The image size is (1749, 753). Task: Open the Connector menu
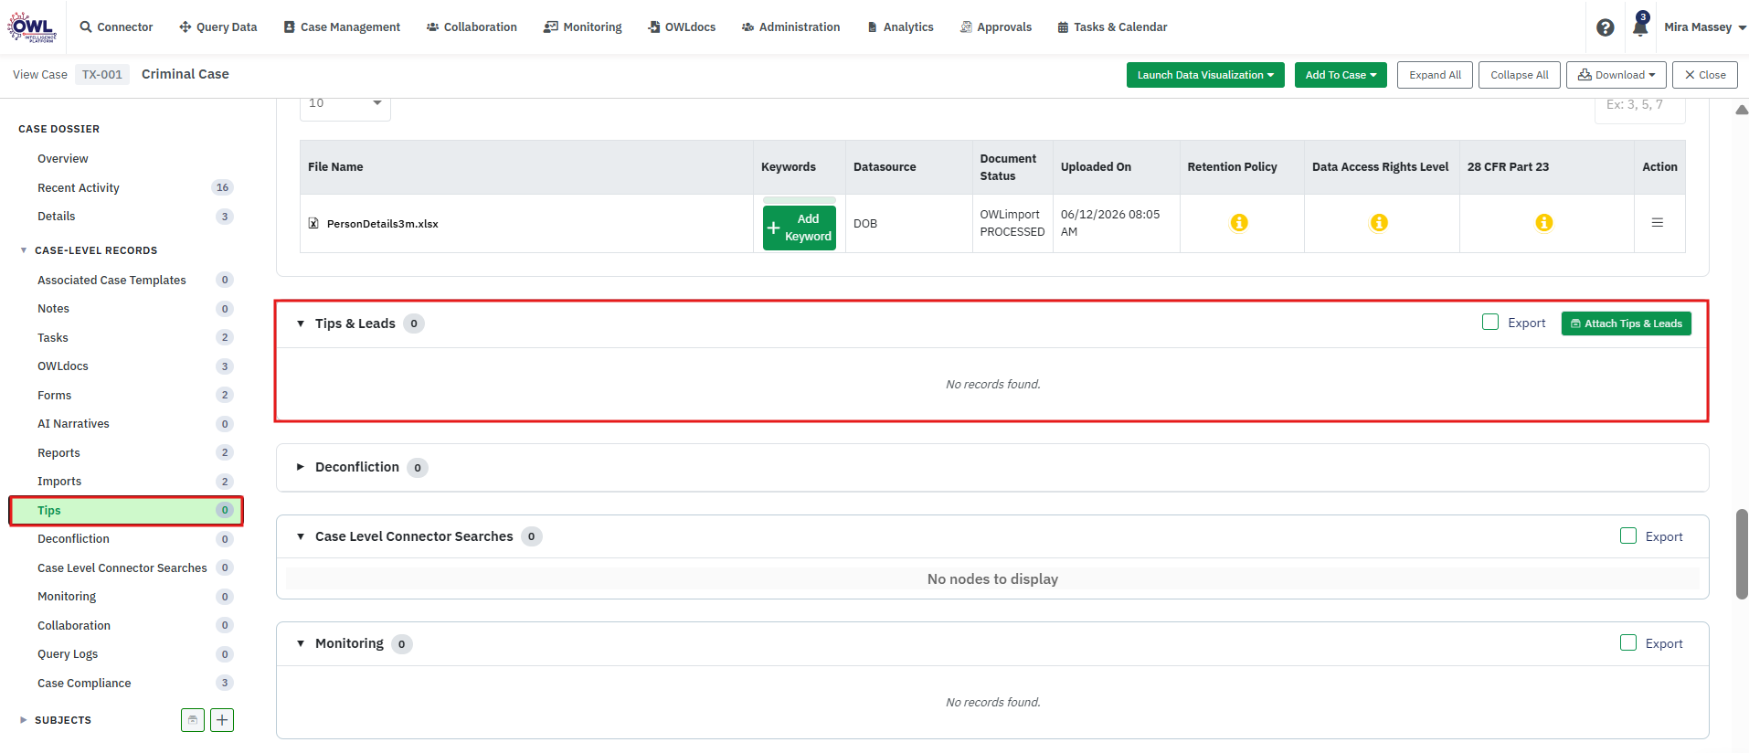pyautogui.click(x=116, y=27)
